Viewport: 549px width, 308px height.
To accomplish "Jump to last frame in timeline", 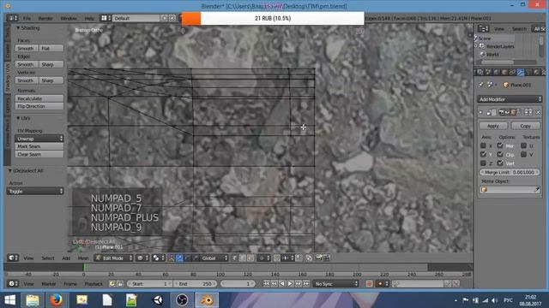I will (306, 283).
